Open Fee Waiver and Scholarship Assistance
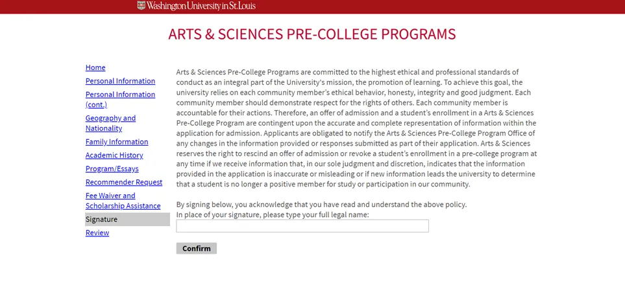The image size is (625, 281). 123,201
